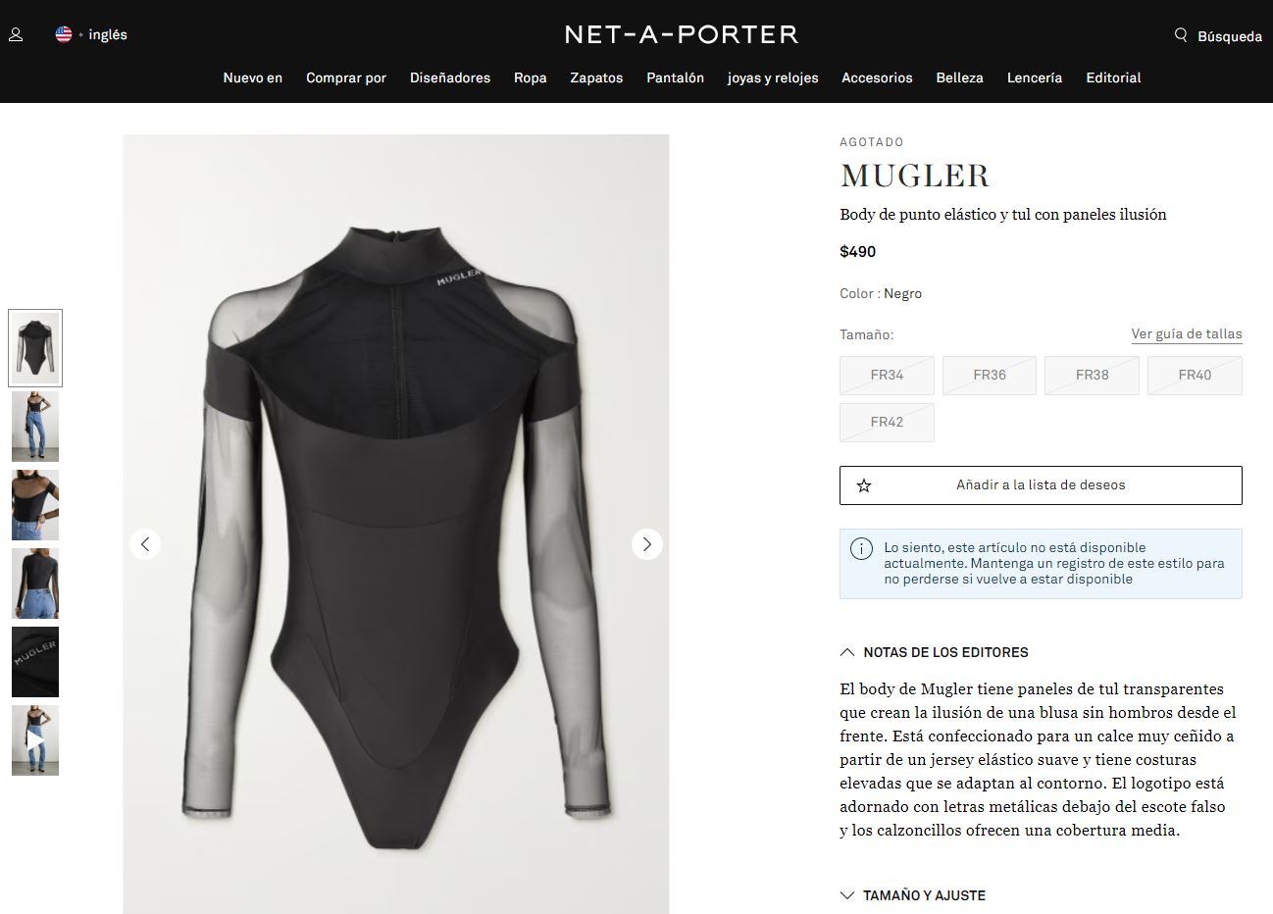Image resolution: width=1273 pixels, height=914 pixels.
Task: Show next product image arrow
Action: [x=646, y=543]
